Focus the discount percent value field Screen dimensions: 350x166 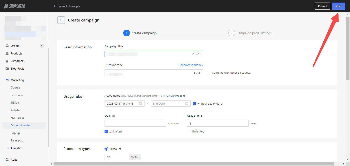pos(117,157)
